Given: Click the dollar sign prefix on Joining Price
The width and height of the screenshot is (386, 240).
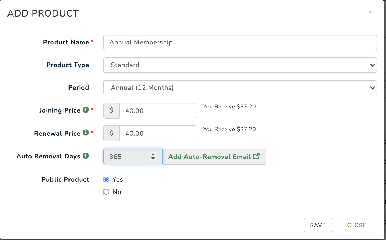Looking at the screenshot, I should coord(111,110).
